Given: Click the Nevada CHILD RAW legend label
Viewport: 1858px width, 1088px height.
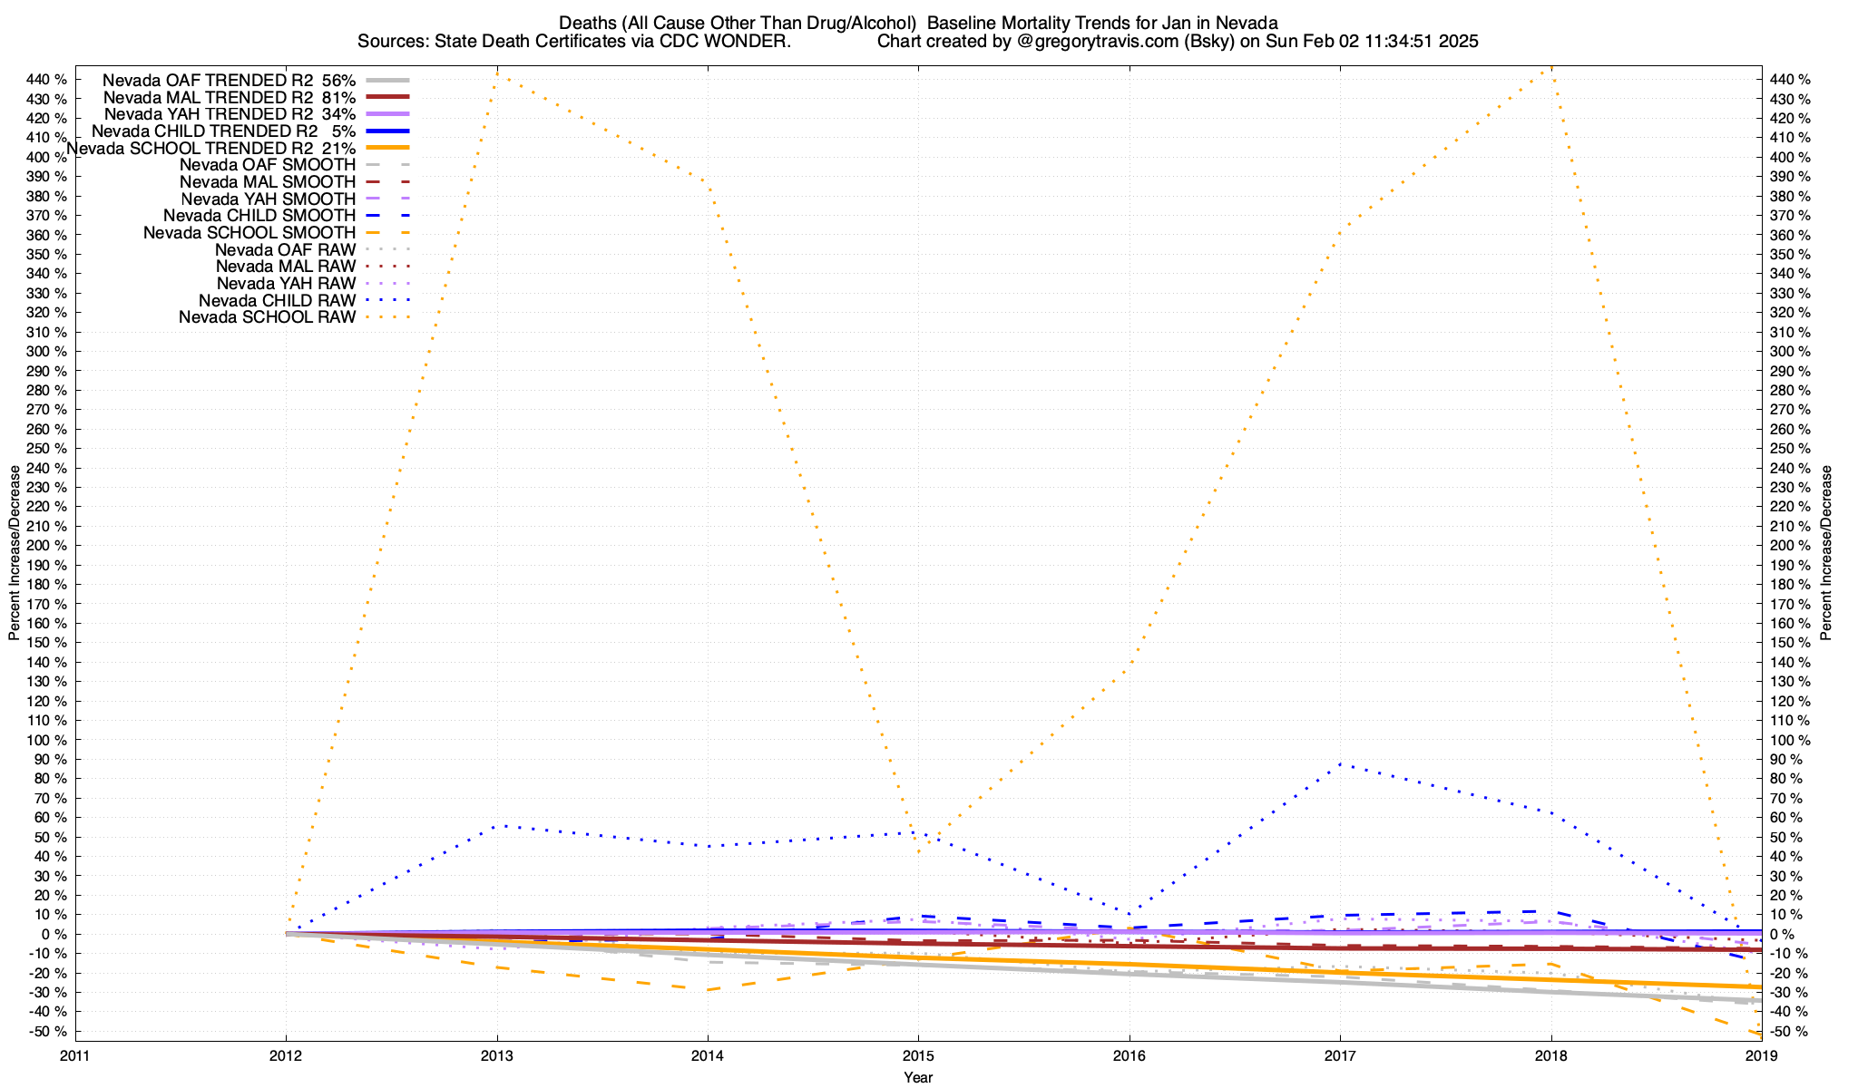Looking at the screenshot, I should [277, 300].
